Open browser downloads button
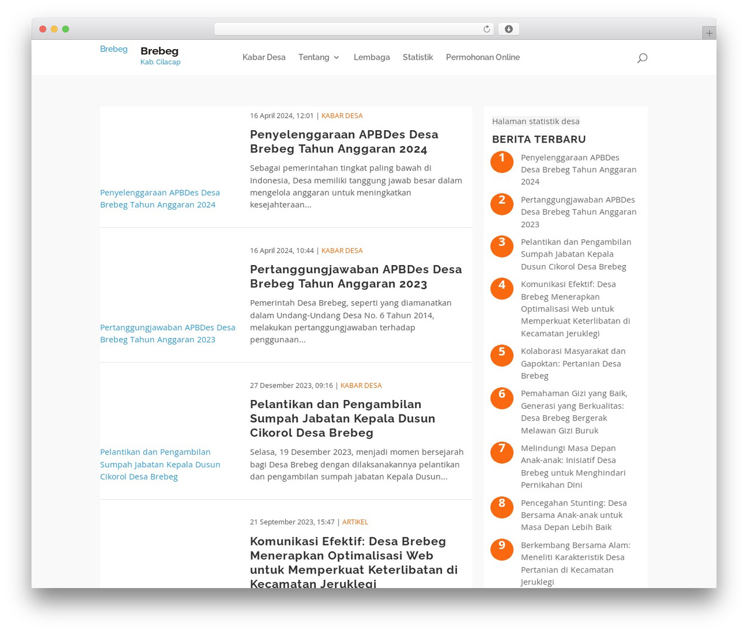Image resolution: width=748 pixels, height=633 pixels. [x=508, y=29]
